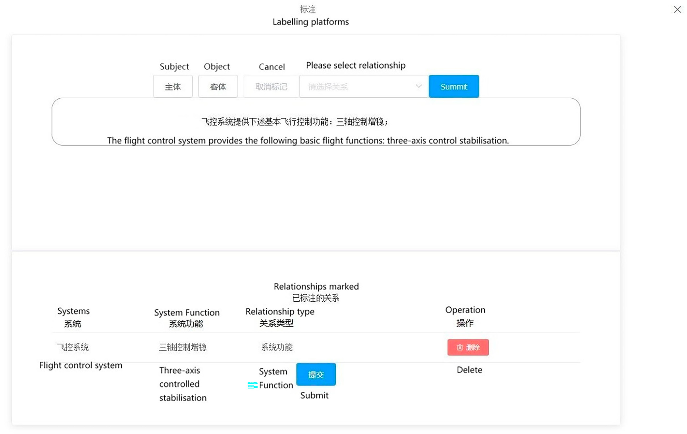687x434 pixels.
Task: Click the 客体 (Object) button
Action: 218,87
